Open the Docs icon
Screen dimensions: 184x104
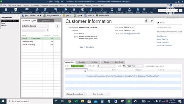[138, 10]
